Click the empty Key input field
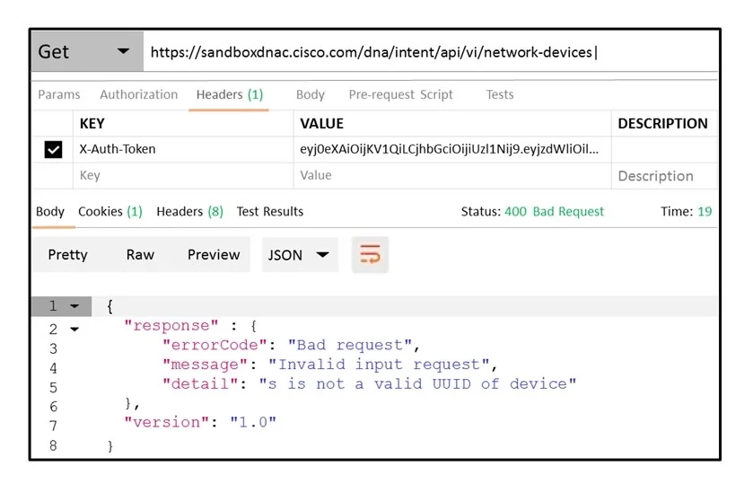Screen dimensions: 753x484 click(183, 175)
